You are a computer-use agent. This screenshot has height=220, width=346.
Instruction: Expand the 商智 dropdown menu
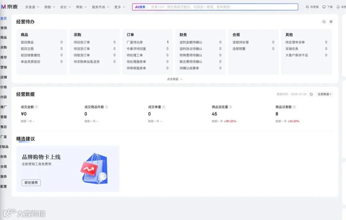point(50,7)
